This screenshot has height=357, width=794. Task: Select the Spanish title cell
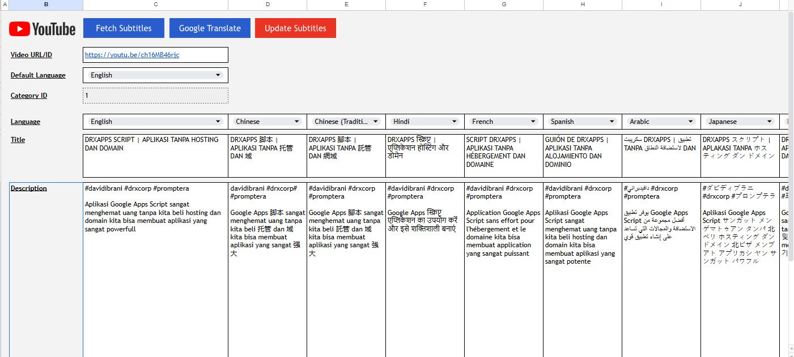(x=583, y=156)
